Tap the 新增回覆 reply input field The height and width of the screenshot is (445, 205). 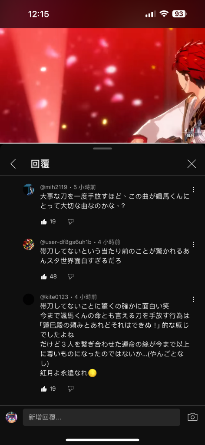click(102, 417)
